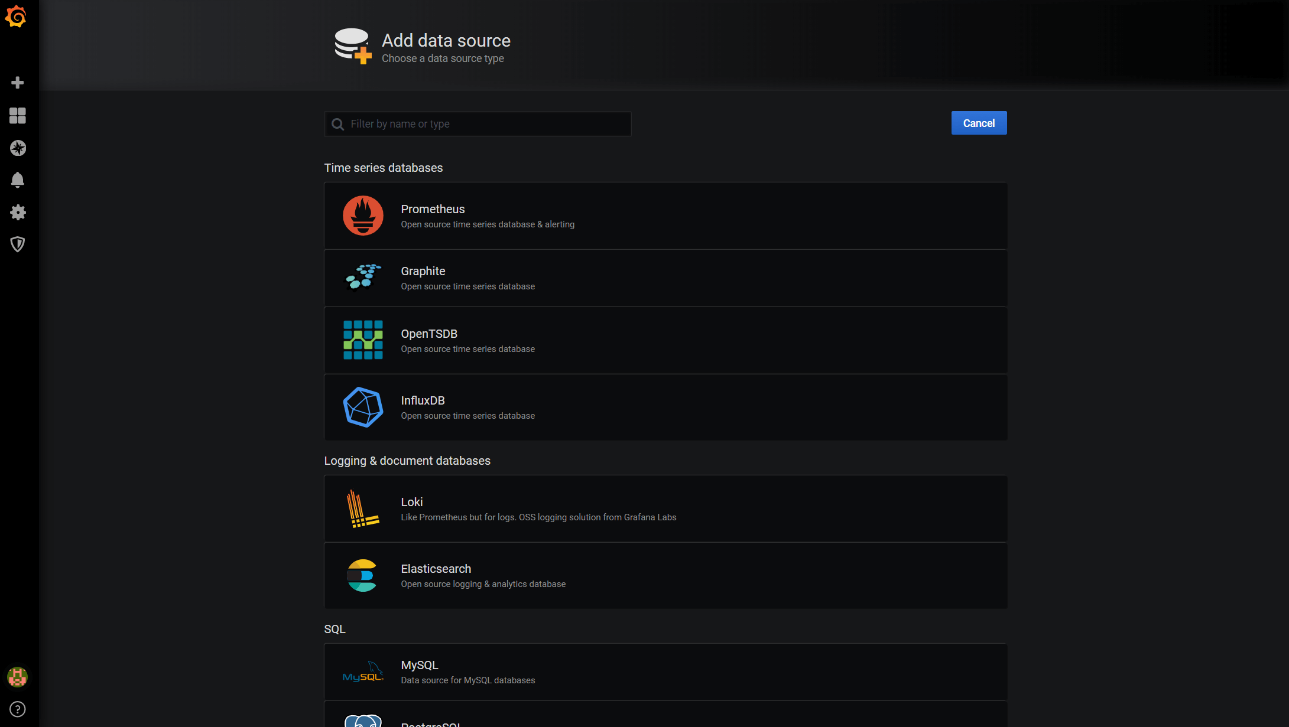Open the Configuration gear icon
1289x727 pixels.
(x=18, y=213)
